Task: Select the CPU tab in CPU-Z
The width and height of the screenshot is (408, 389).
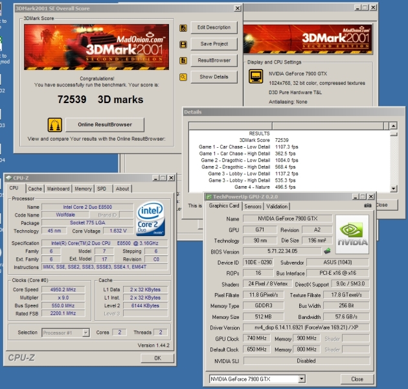Action: tap(14, 188)
